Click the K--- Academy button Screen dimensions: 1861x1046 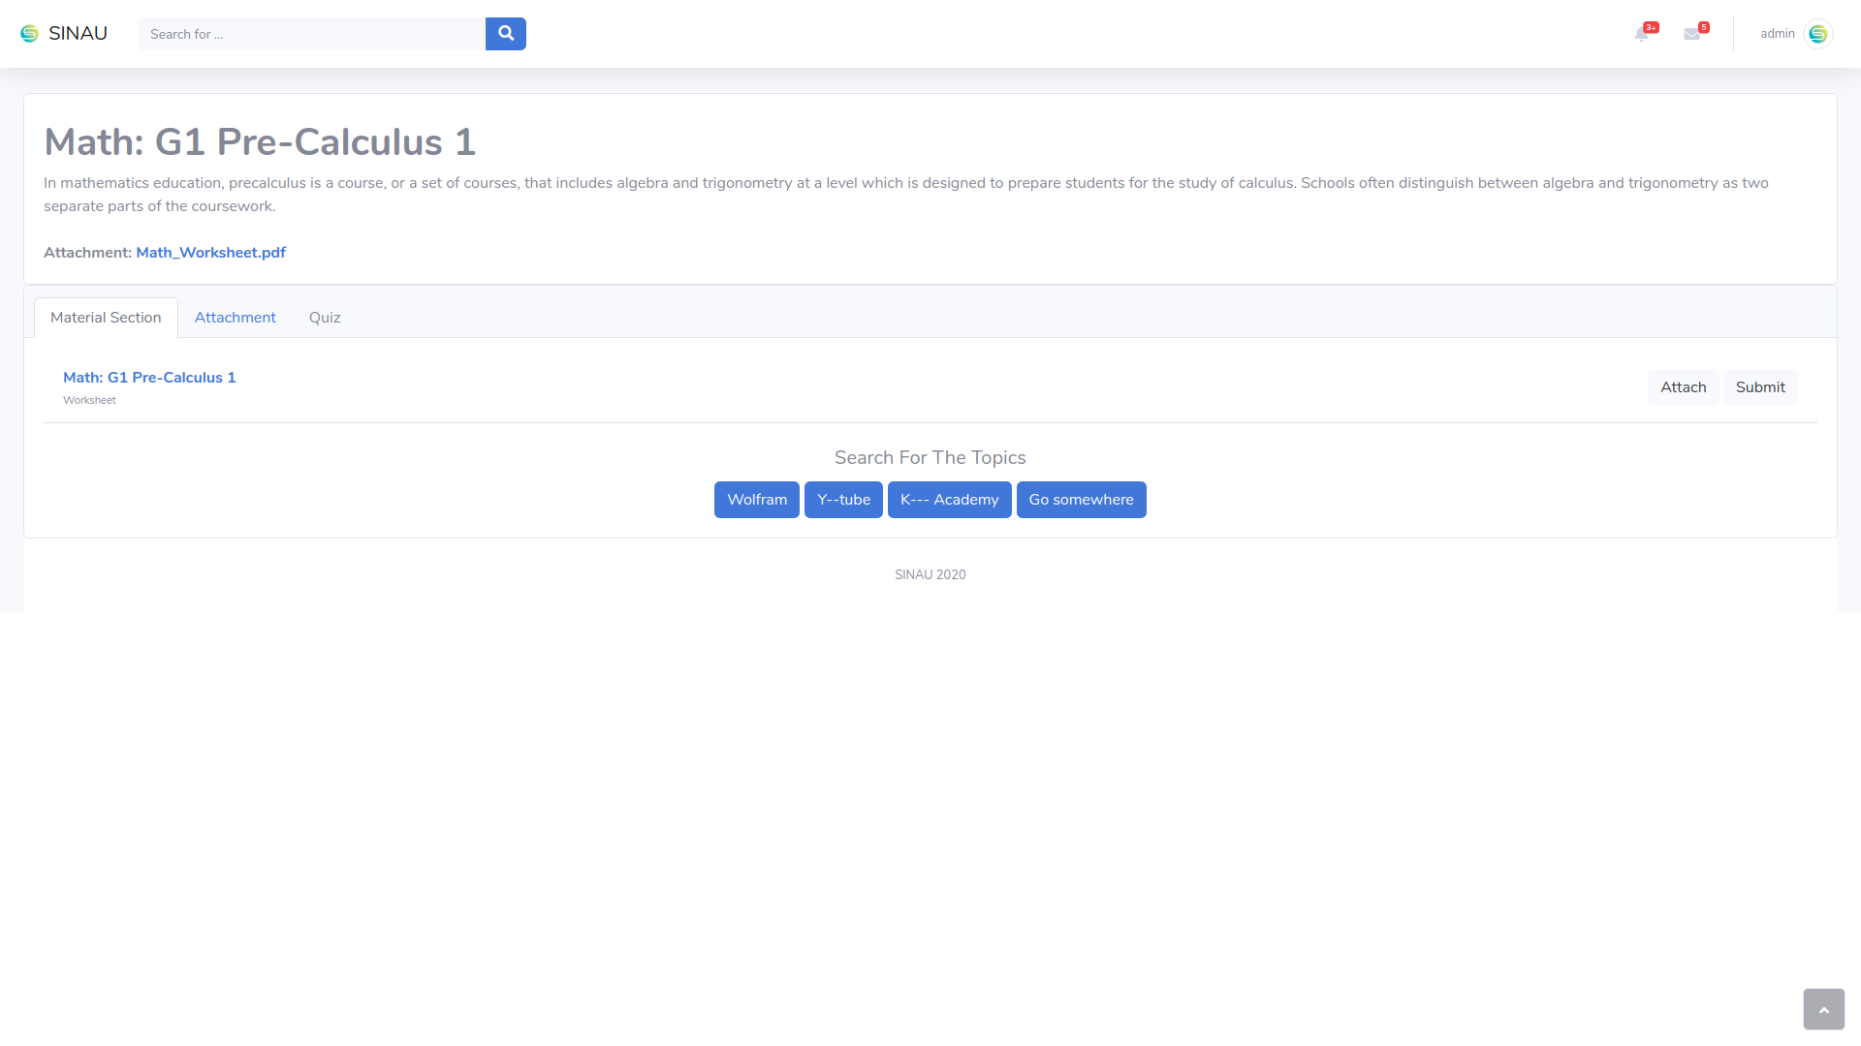tap(949, 500)
